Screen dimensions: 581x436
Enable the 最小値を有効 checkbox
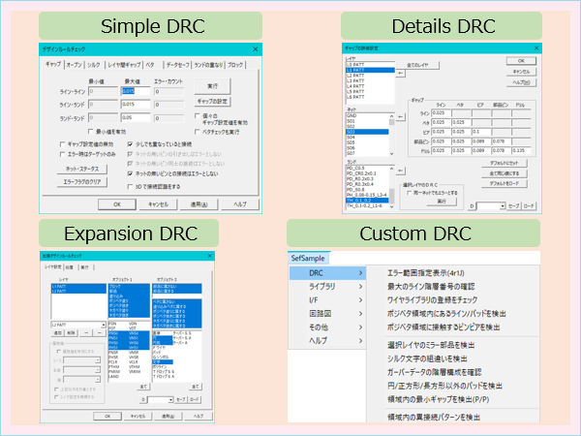click(93, 129)
